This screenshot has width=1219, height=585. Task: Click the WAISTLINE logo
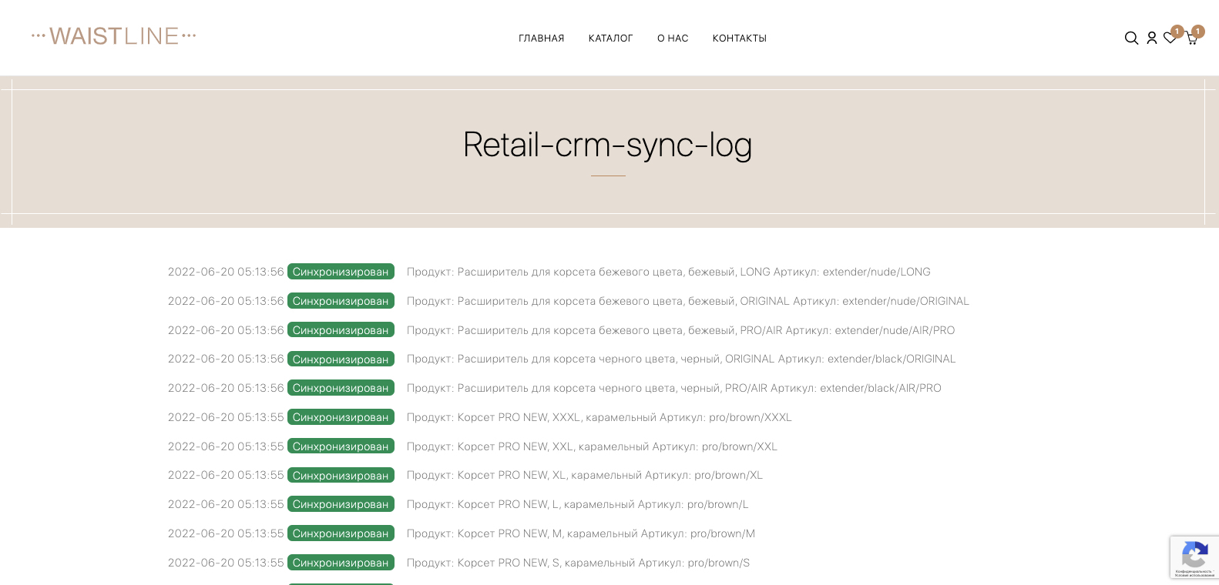[114, 36]
